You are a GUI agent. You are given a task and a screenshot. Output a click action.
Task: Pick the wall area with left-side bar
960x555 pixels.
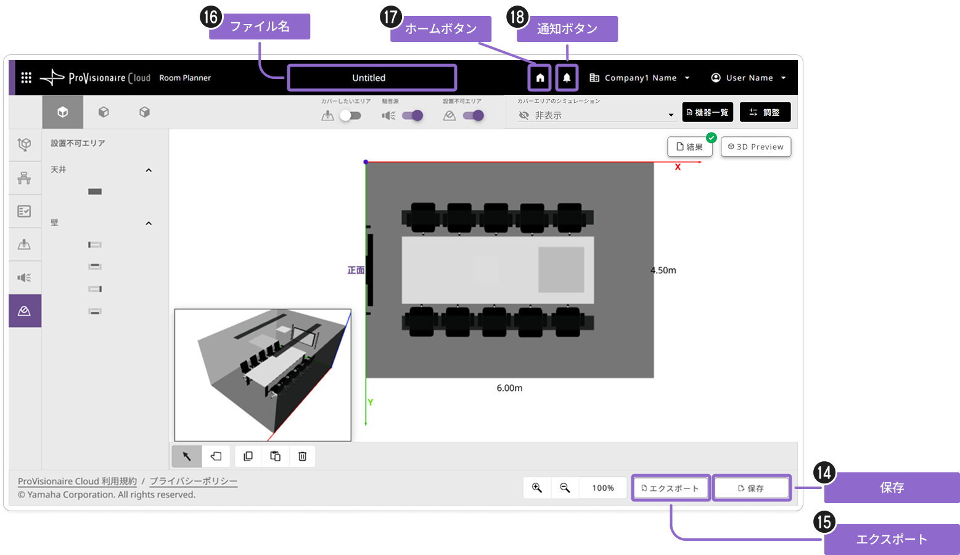click(x=95, y=245)
